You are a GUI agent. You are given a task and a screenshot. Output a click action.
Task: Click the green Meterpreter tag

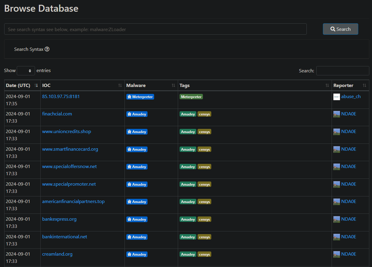pos(191,97)
